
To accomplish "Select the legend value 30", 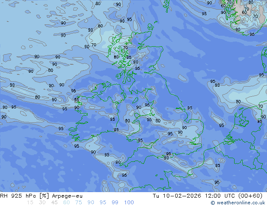I will click(x=42, y=203).
